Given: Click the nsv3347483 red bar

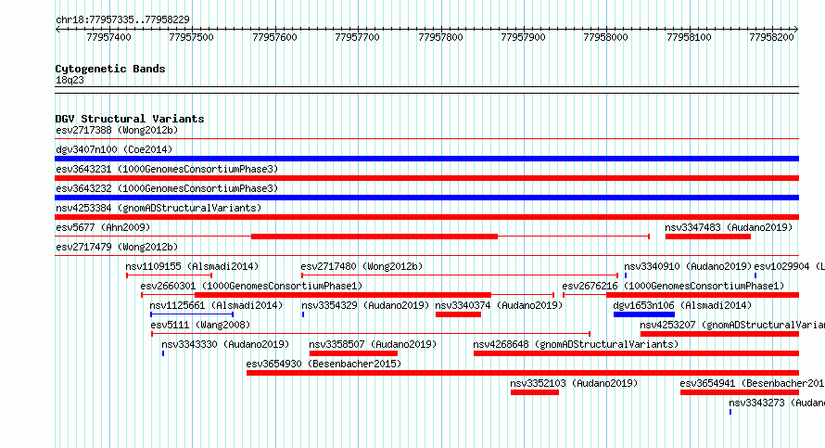Looking at the screenshot, I should [x=707, y=237].
